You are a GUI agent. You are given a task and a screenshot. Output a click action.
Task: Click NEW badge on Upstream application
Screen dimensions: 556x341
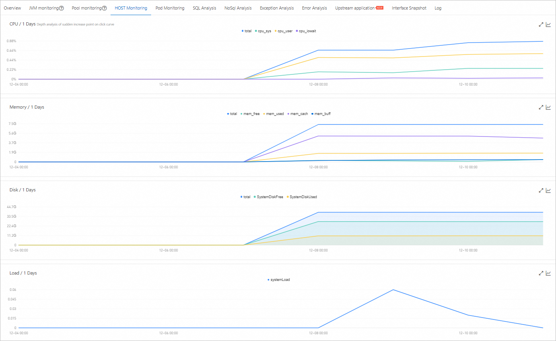pyautogui.click(x=380, y=8)
